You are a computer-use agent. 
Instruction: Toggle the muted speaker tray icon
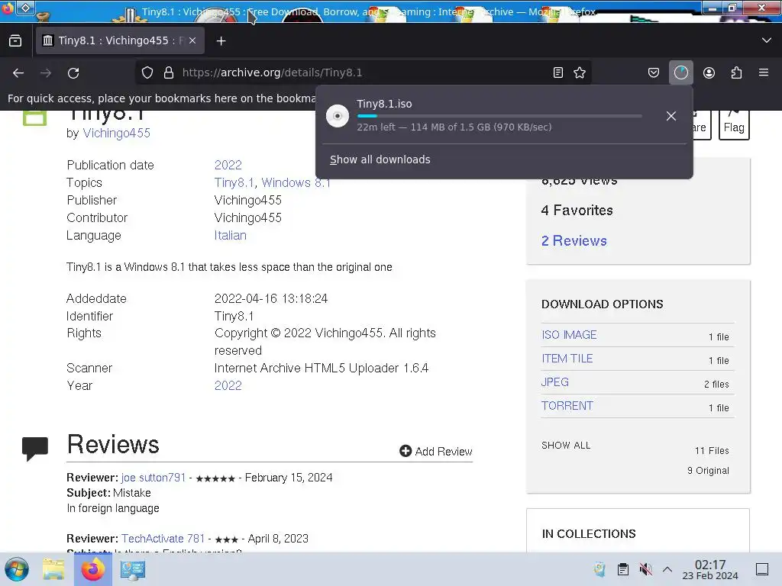(x=646, y=569)
